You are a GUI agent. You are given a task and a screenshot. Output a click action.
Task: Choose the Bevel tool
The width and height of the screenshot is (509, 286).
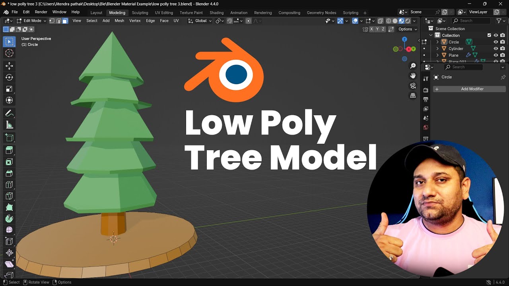pos(9,173)
